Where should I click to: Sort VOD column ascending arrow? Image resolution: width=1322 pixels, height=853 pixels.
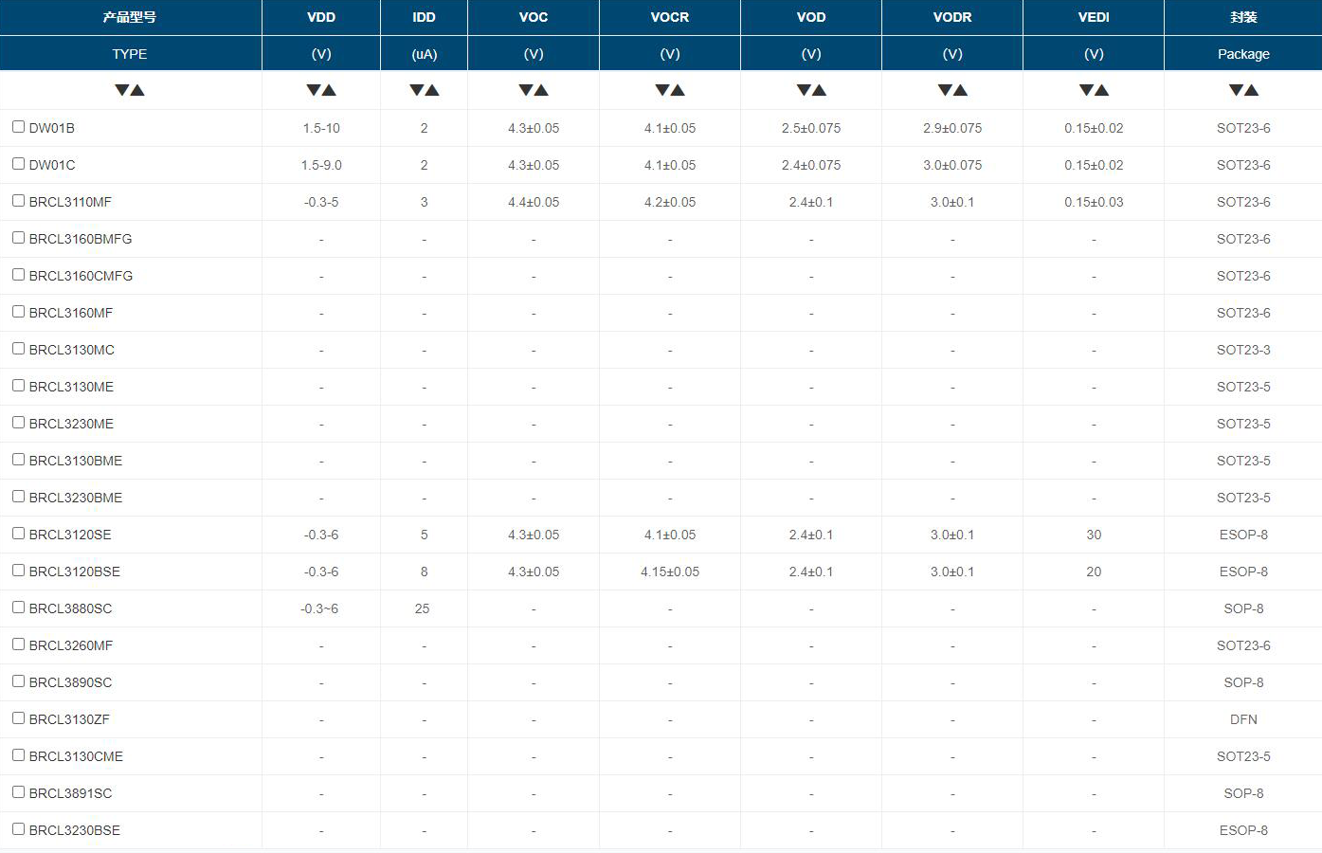coord(819,90)
